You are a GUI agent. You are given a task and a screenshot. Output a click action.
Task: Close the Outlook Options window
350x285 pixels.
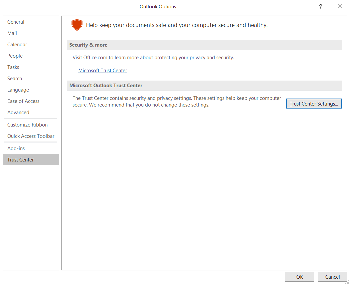[340, 6]
